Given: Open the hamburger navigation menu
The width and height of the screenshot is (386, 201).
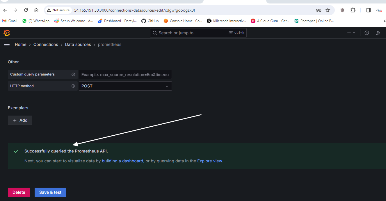Looking at the screenshot, I should point(6,44).
